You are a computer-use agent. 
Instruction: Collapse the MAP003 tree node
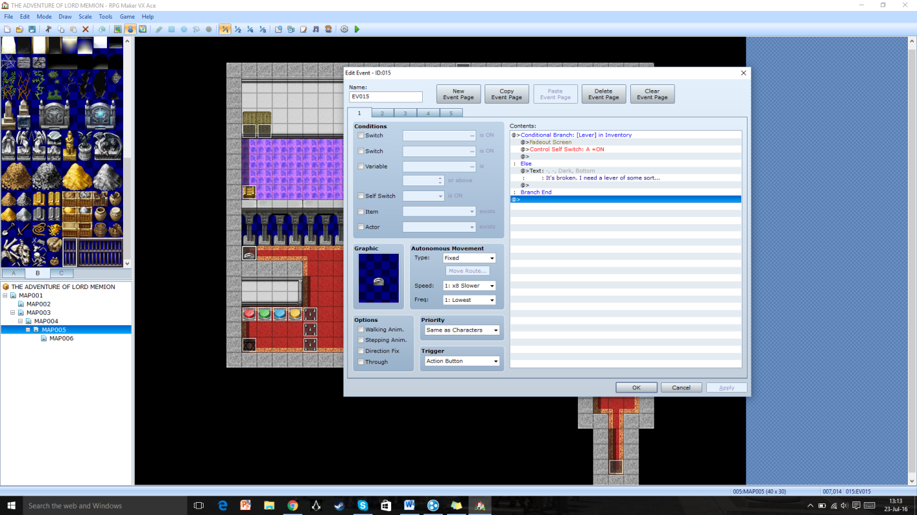tap(13, 313)
